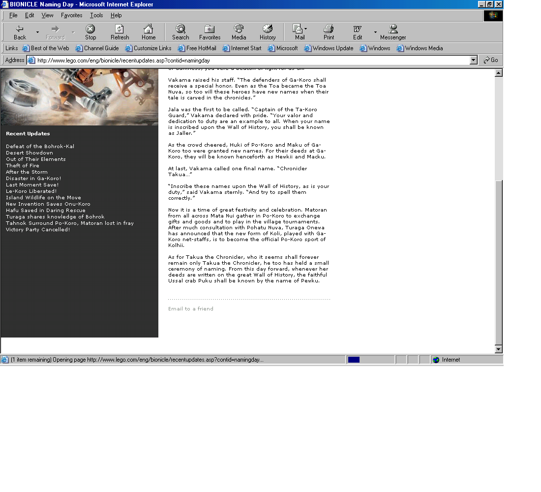
Task: Click the scrollbar down arrow
Action: pyautogui.click(x=499, y=349)
